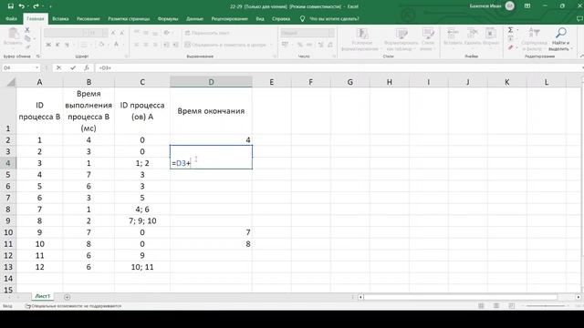
Task: Undo the last action
Action: point(22,6)
